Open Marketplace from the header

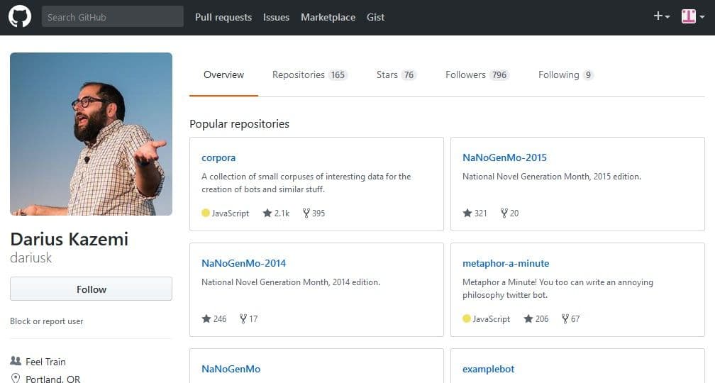point(328,17)
